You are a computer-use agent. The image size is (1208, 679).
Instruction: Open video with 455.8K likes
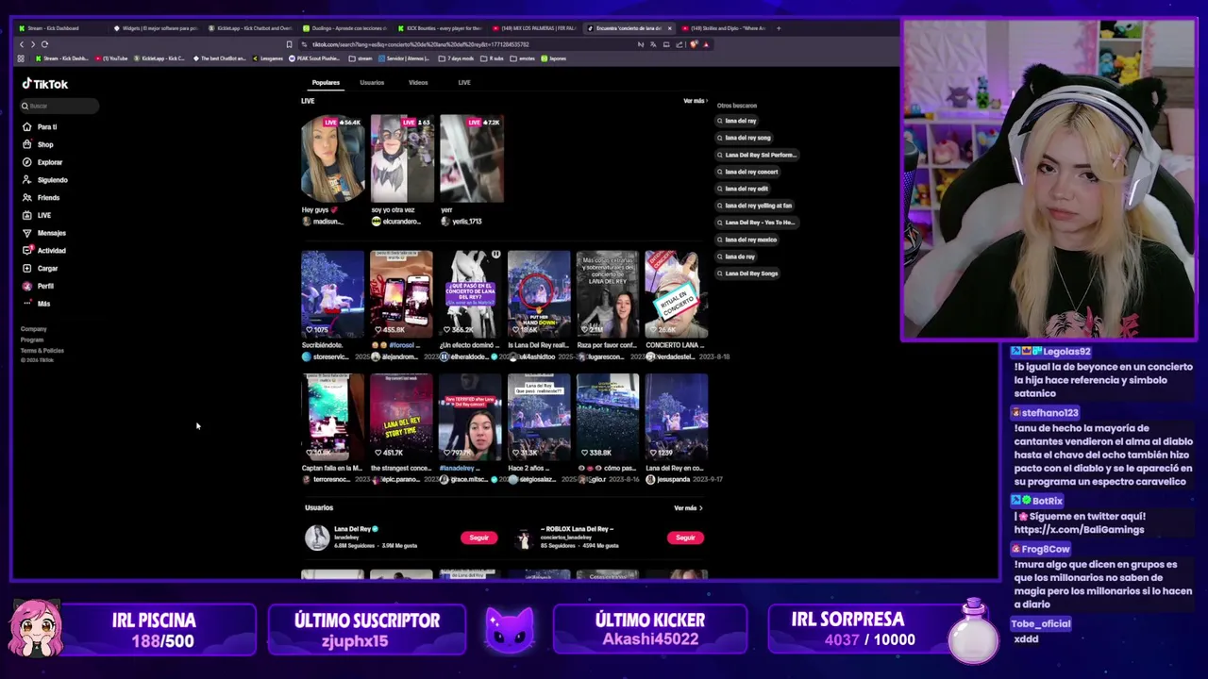pos(401,293)
